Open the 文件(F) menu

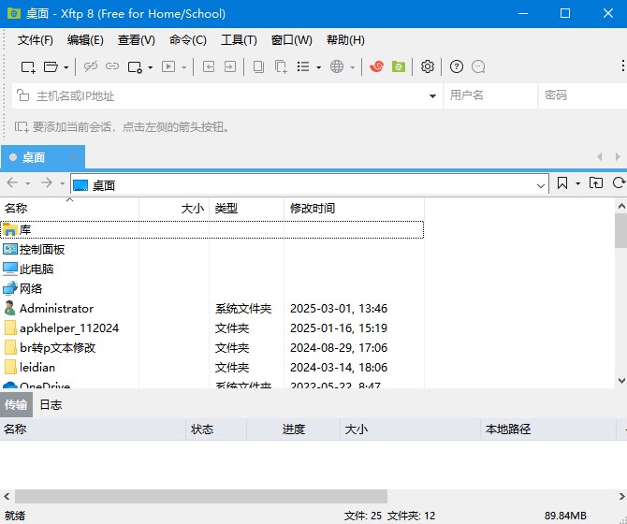click(36, 40)
